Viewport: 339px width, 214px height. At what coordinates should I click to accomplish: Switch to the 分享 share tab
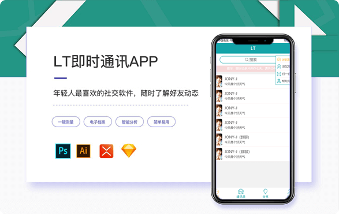point(265,193)
